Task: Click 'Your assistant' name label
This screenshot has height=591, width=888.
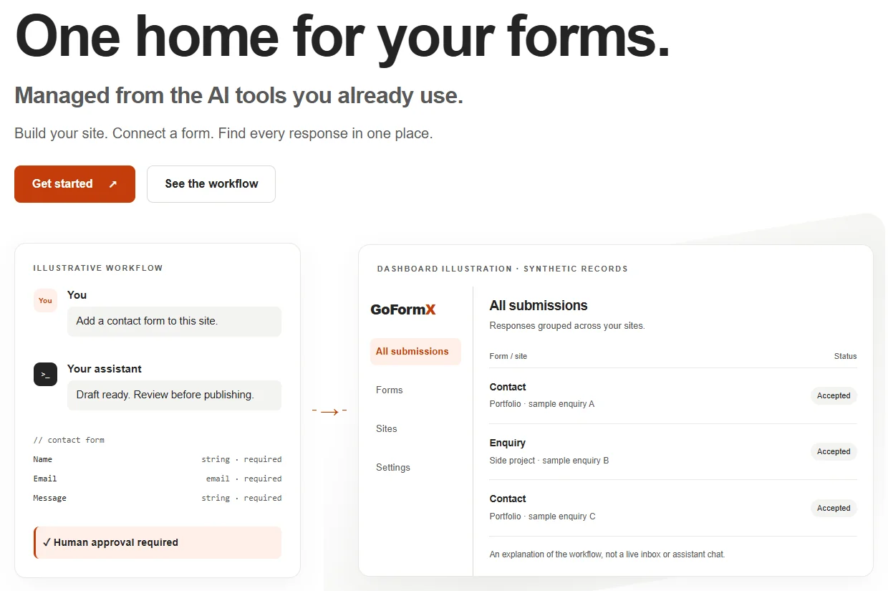Action: pyautogui.click(x=105, y=369)
